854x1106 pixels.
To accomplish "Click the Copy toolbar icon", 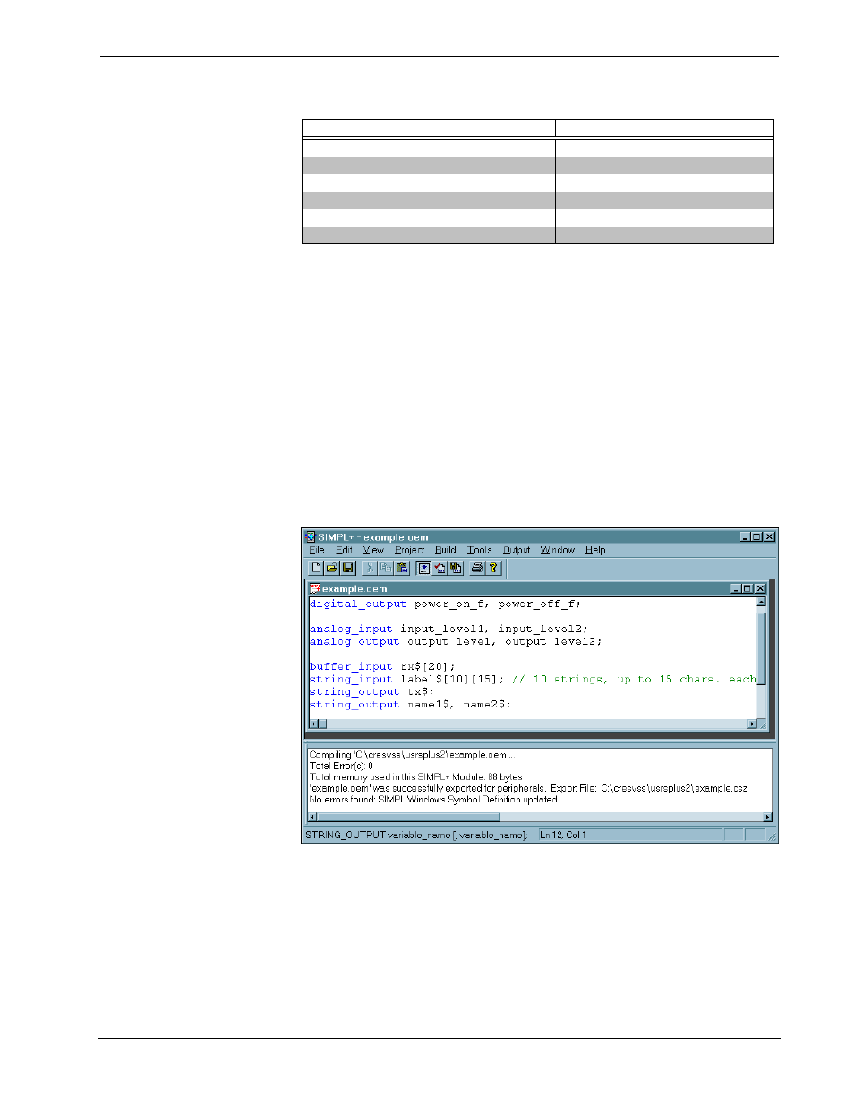I will 386,568.
